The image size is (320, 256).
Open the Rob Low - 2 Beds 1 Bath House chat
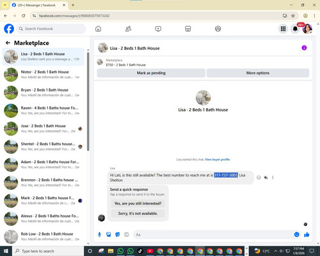coord(43,237)
